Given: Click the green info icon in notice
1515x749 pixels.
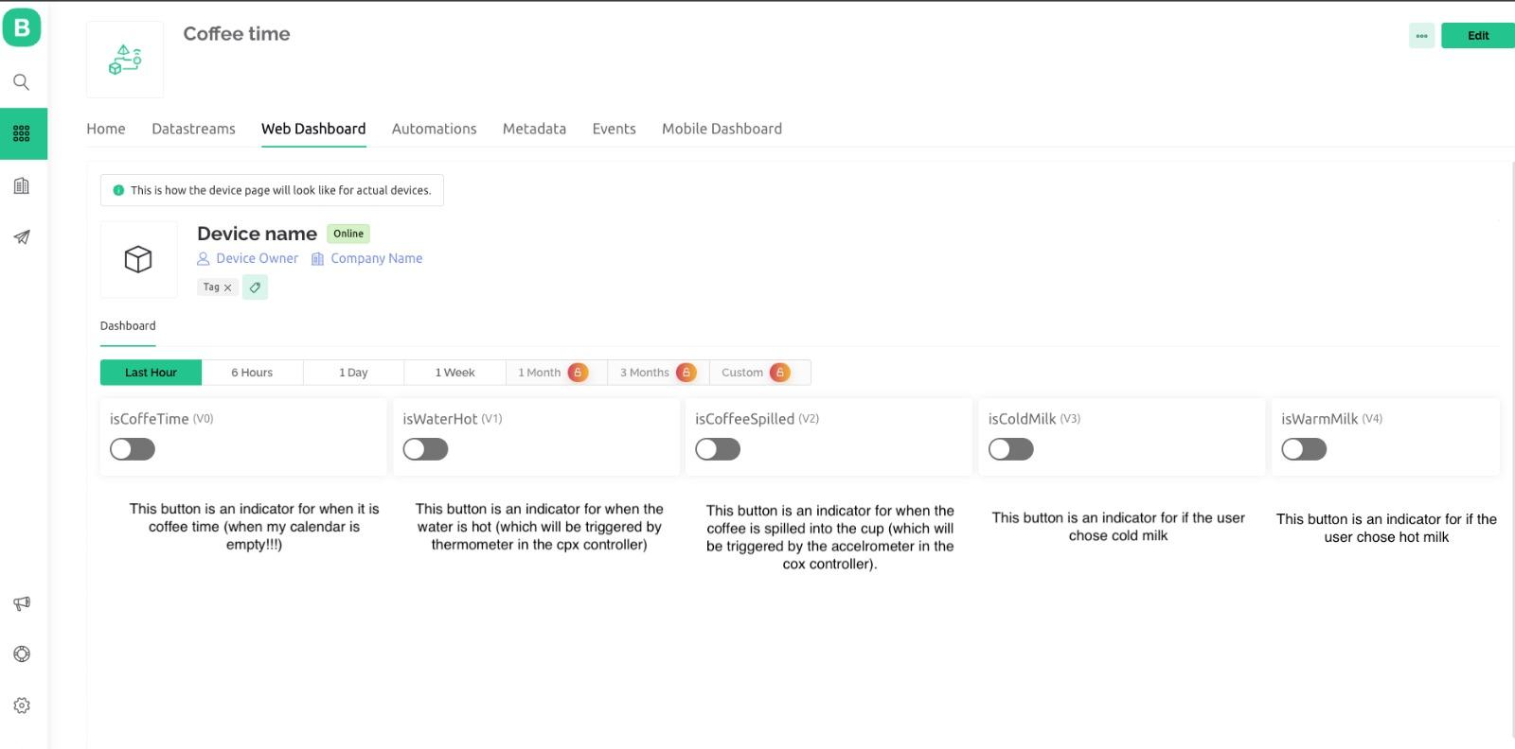Looking at the screenshot, I should click(118, 190).
